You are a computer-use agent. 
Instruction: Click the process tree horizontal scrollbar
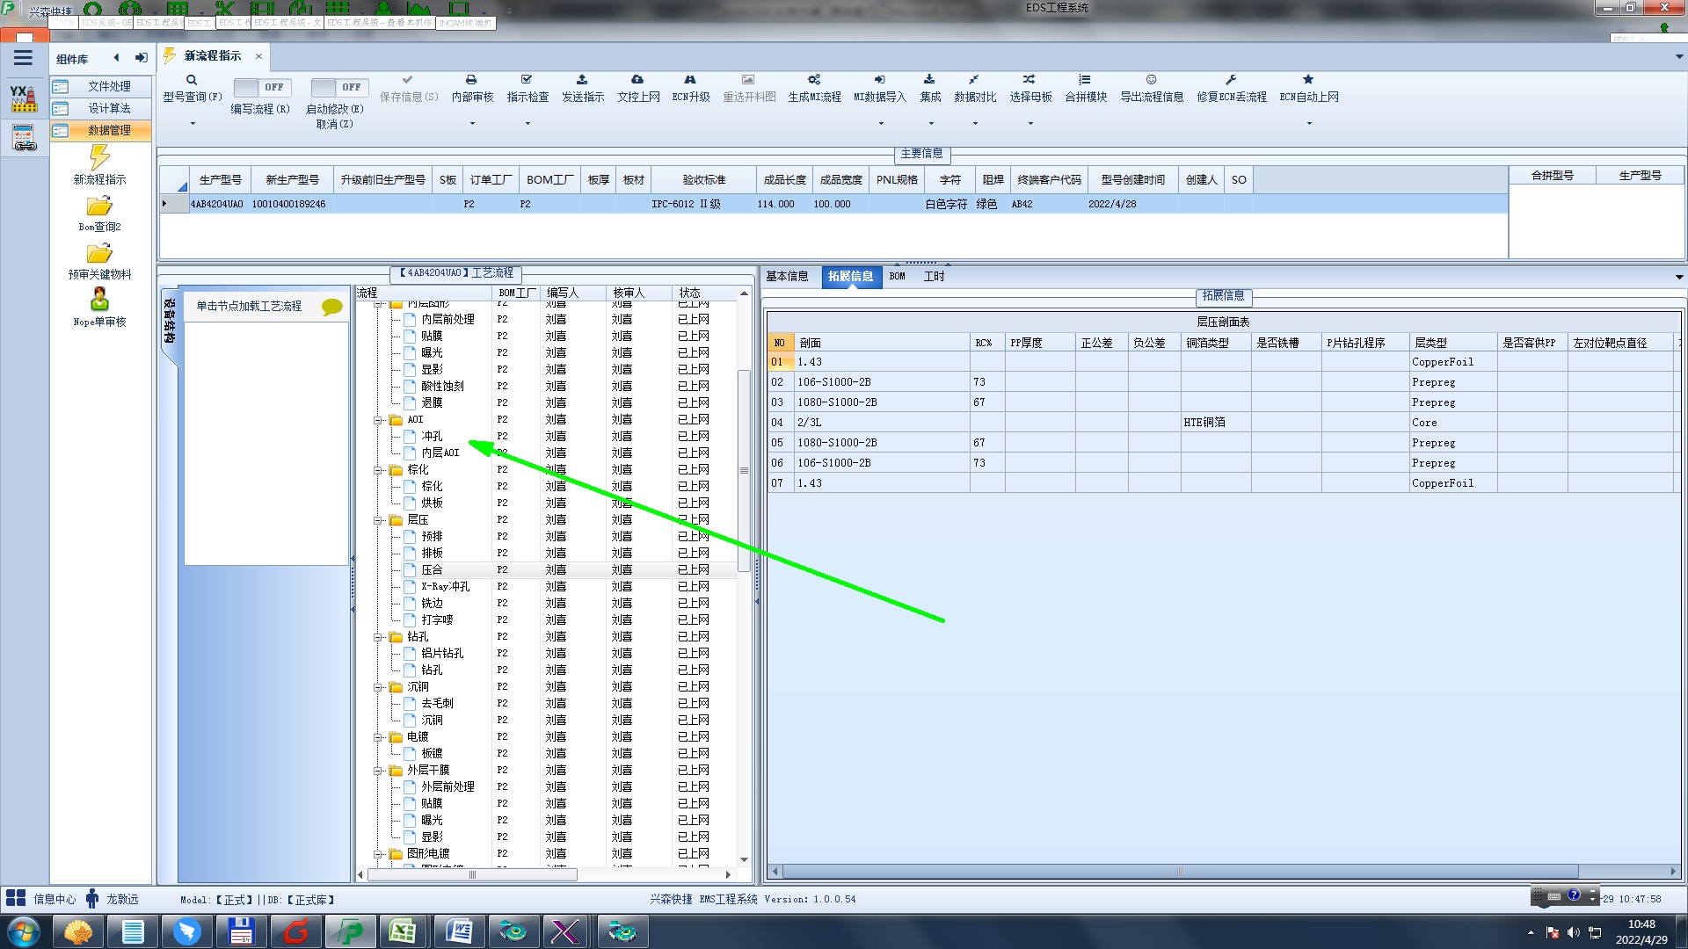pos(472,875)
